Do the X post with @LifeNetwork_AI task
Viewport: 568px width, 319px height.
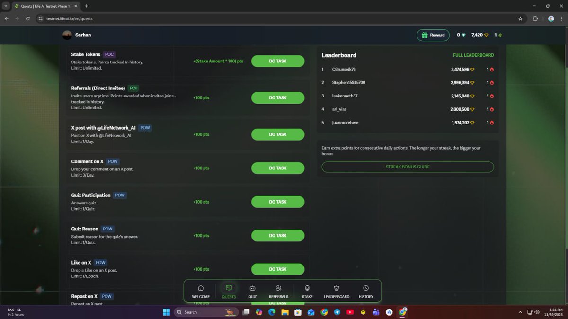(278, 134)
